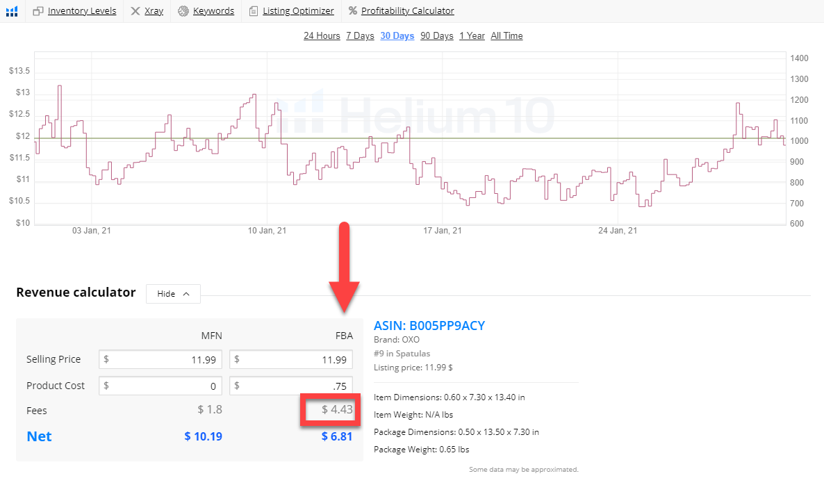Click the Selling Price label

click(x=53, y=359)
